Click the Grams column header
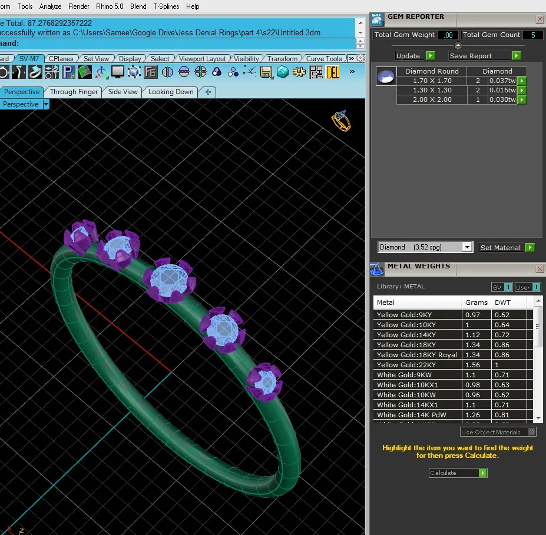Image resolution: width=546 pixels, height=535 pixels. pyautogui.click(x=476, y=303)
